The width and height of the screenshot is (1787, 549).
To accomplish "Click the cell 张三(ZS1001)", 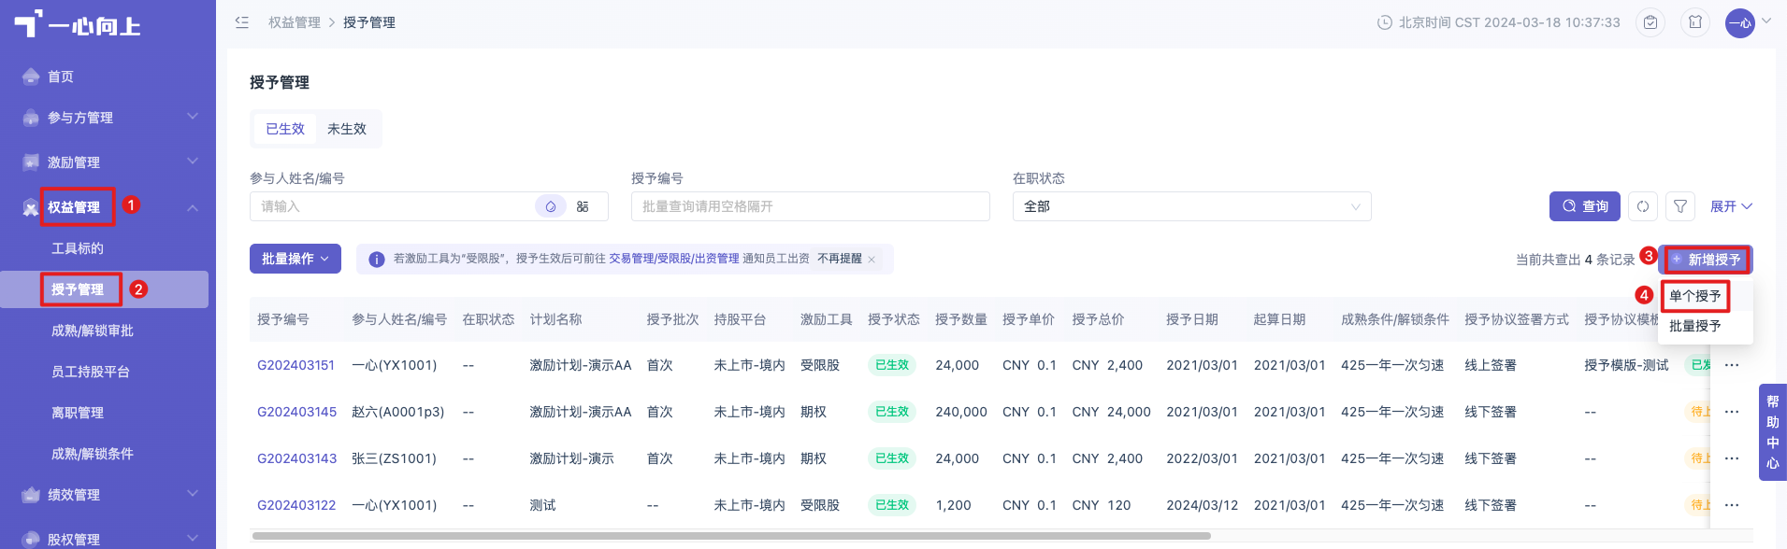I will coord(394,458).
